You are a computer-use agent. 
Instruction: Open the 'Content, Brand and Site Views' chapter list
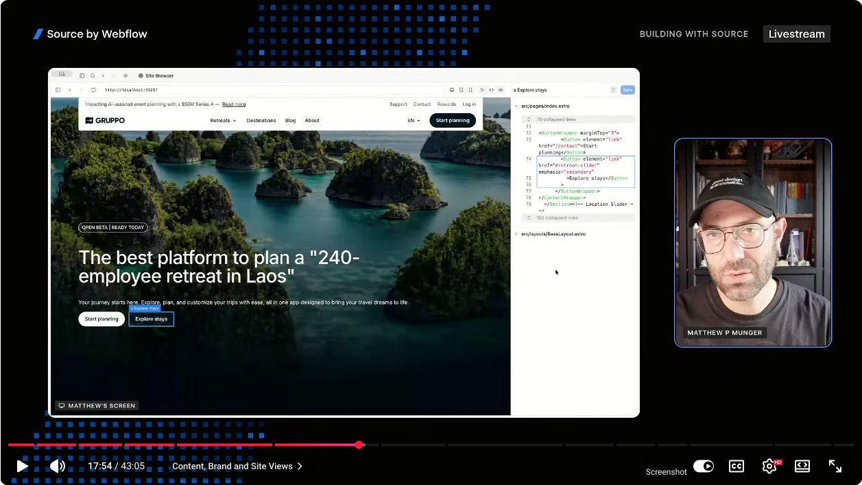click(x=237, y=466)
